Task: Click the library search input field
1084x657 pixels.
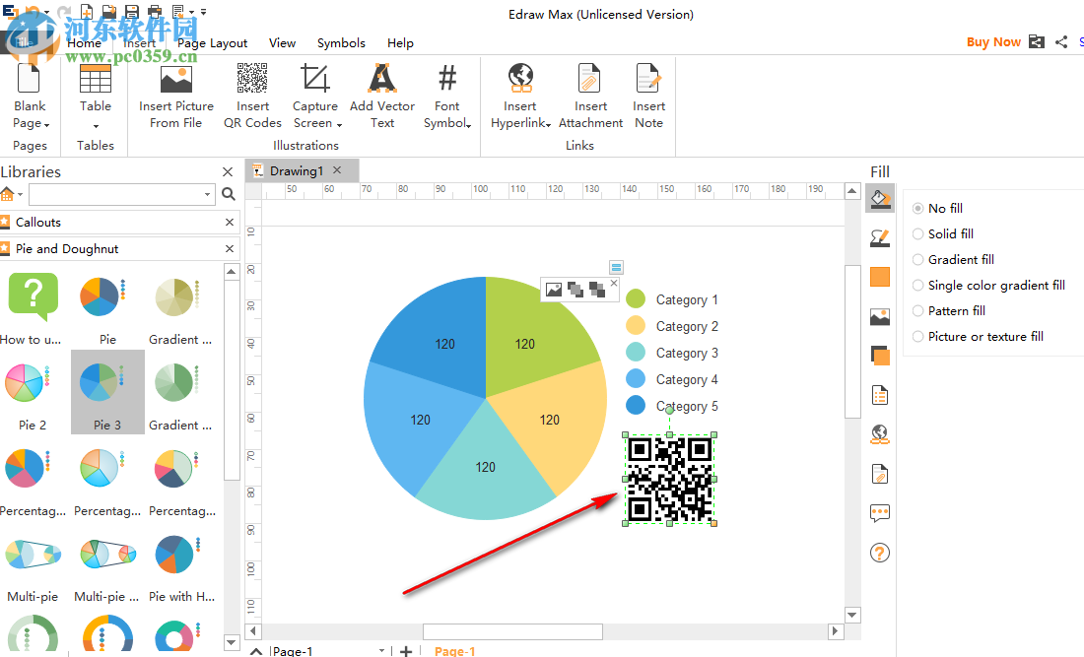Action: [x=116, y=194]
